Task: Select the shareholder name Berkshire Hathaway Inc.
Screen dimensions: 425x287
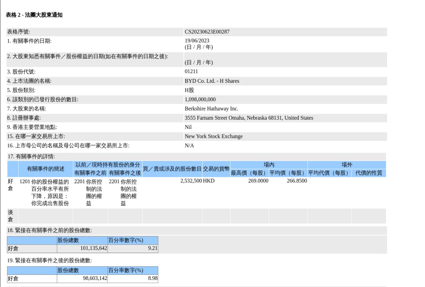Action: coord(212,109)
